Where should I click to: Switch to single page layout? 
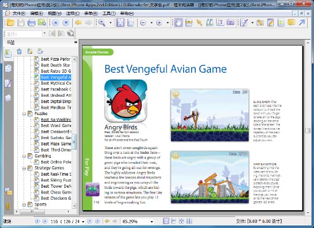(x=166, y=221)
